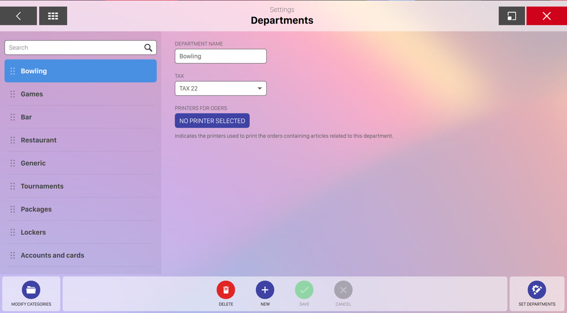This screenshot has height=313, width=567.
Task: Choose Accounts and cards department
Action: click(x=52, y=255)
